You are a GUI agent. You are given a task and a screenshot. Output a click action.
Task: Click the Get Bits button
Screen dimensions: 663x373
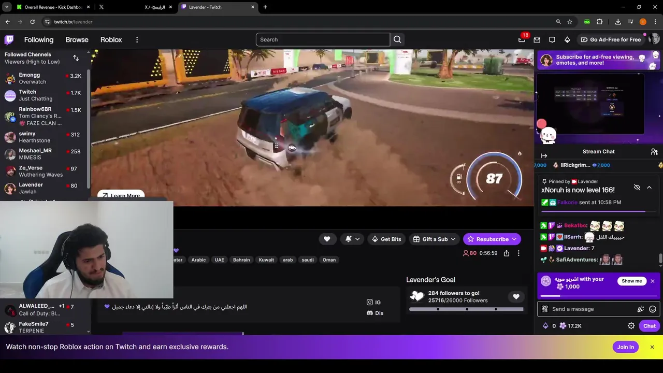(386, 239)
